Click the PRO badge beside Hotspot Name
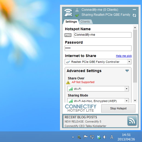 [68, 35]
